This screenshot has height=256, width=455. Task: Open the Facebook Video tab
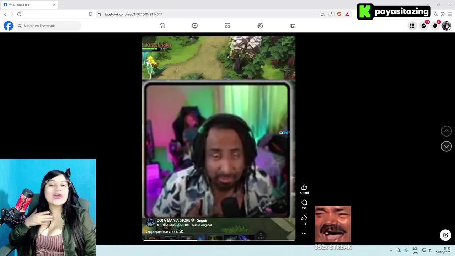tap(195, 26)
